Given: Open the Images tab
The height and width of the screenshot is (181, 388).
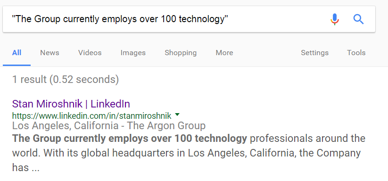Looking at the screenshot, I should pyautogui.click(x=133, y=53).
